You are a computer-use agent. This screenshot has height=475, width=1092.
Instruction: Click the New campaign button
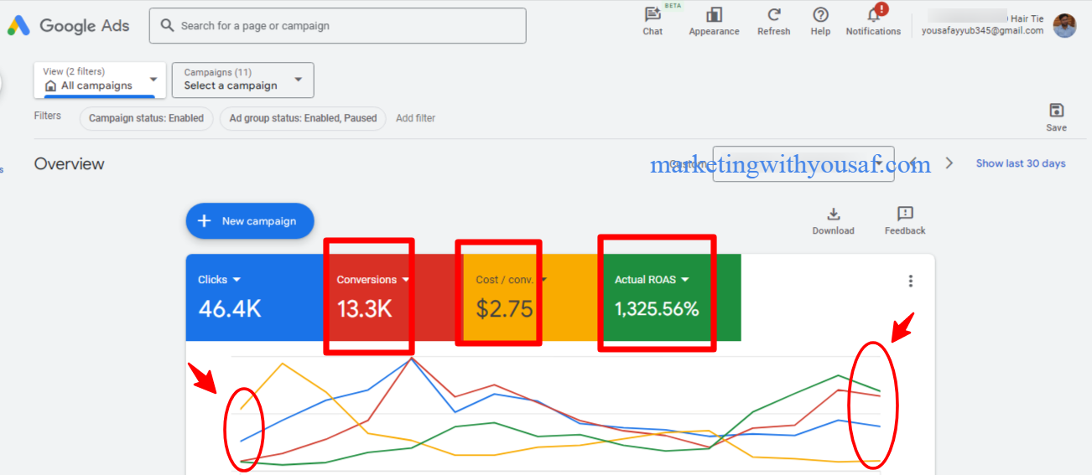coord(250,221)
